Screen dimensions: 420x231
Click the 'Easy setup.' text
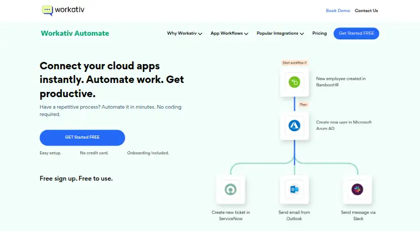(50, 153)
